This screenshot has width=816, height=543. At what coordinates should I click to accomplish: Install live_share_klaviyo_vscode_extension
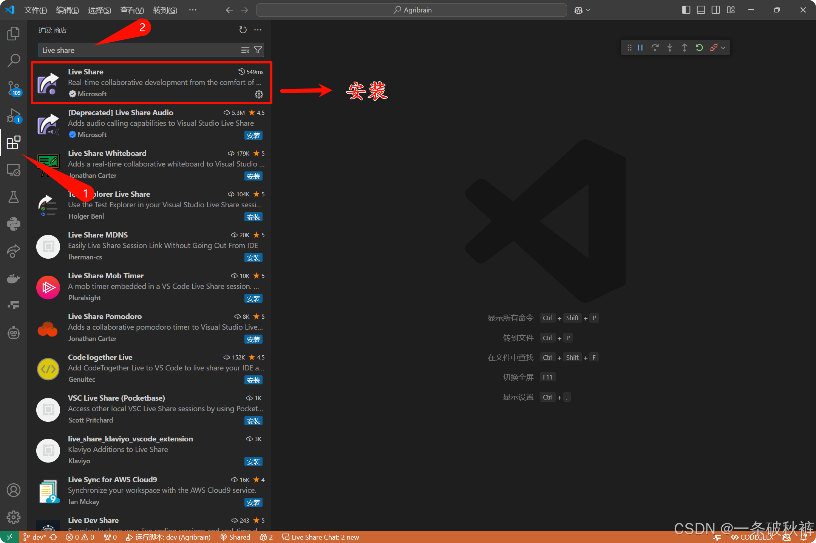(x=253, y=462)
